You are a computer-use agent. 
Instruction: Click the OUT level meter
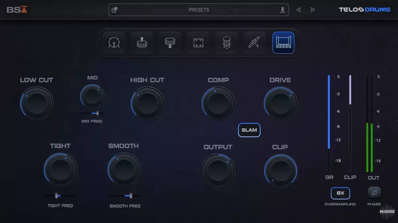coord(369,123)
